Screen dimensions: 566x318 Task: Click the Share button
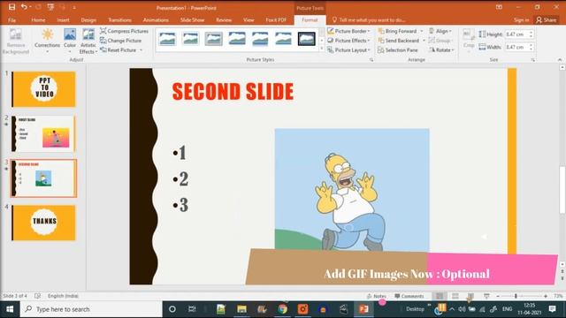(x=547, y=19)
